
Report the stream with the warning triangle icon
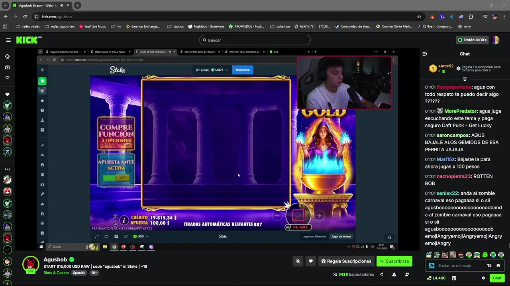pos(394,274)
